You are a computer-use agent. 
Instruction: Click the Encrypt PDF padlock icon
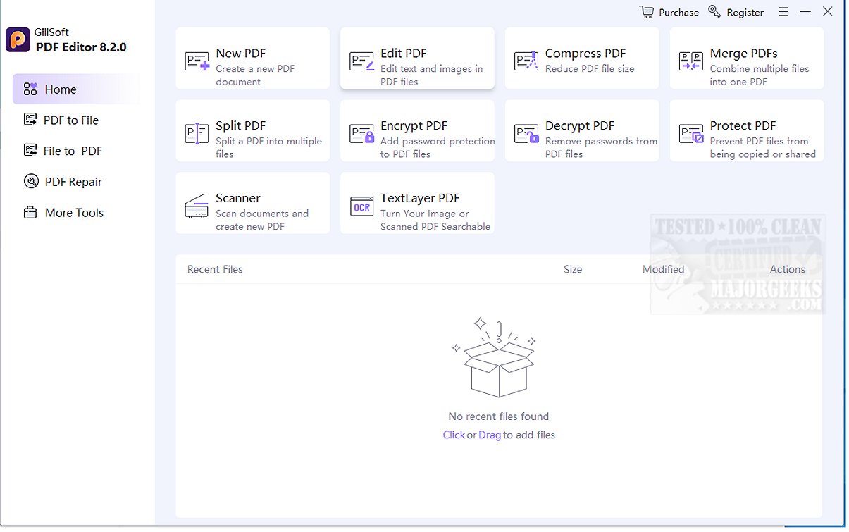[x=361, y=131]
